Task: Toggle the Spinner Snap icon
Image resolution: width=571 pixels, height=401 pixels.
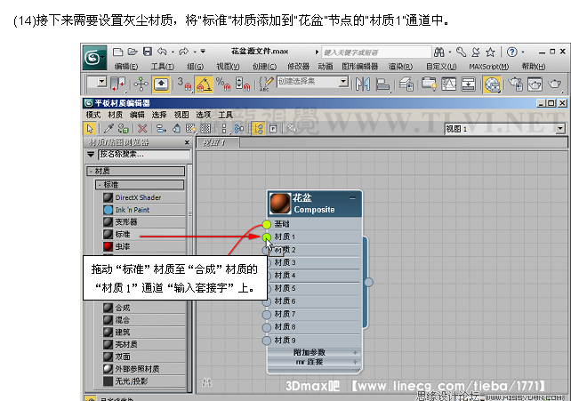Action: tap(243, 84)
